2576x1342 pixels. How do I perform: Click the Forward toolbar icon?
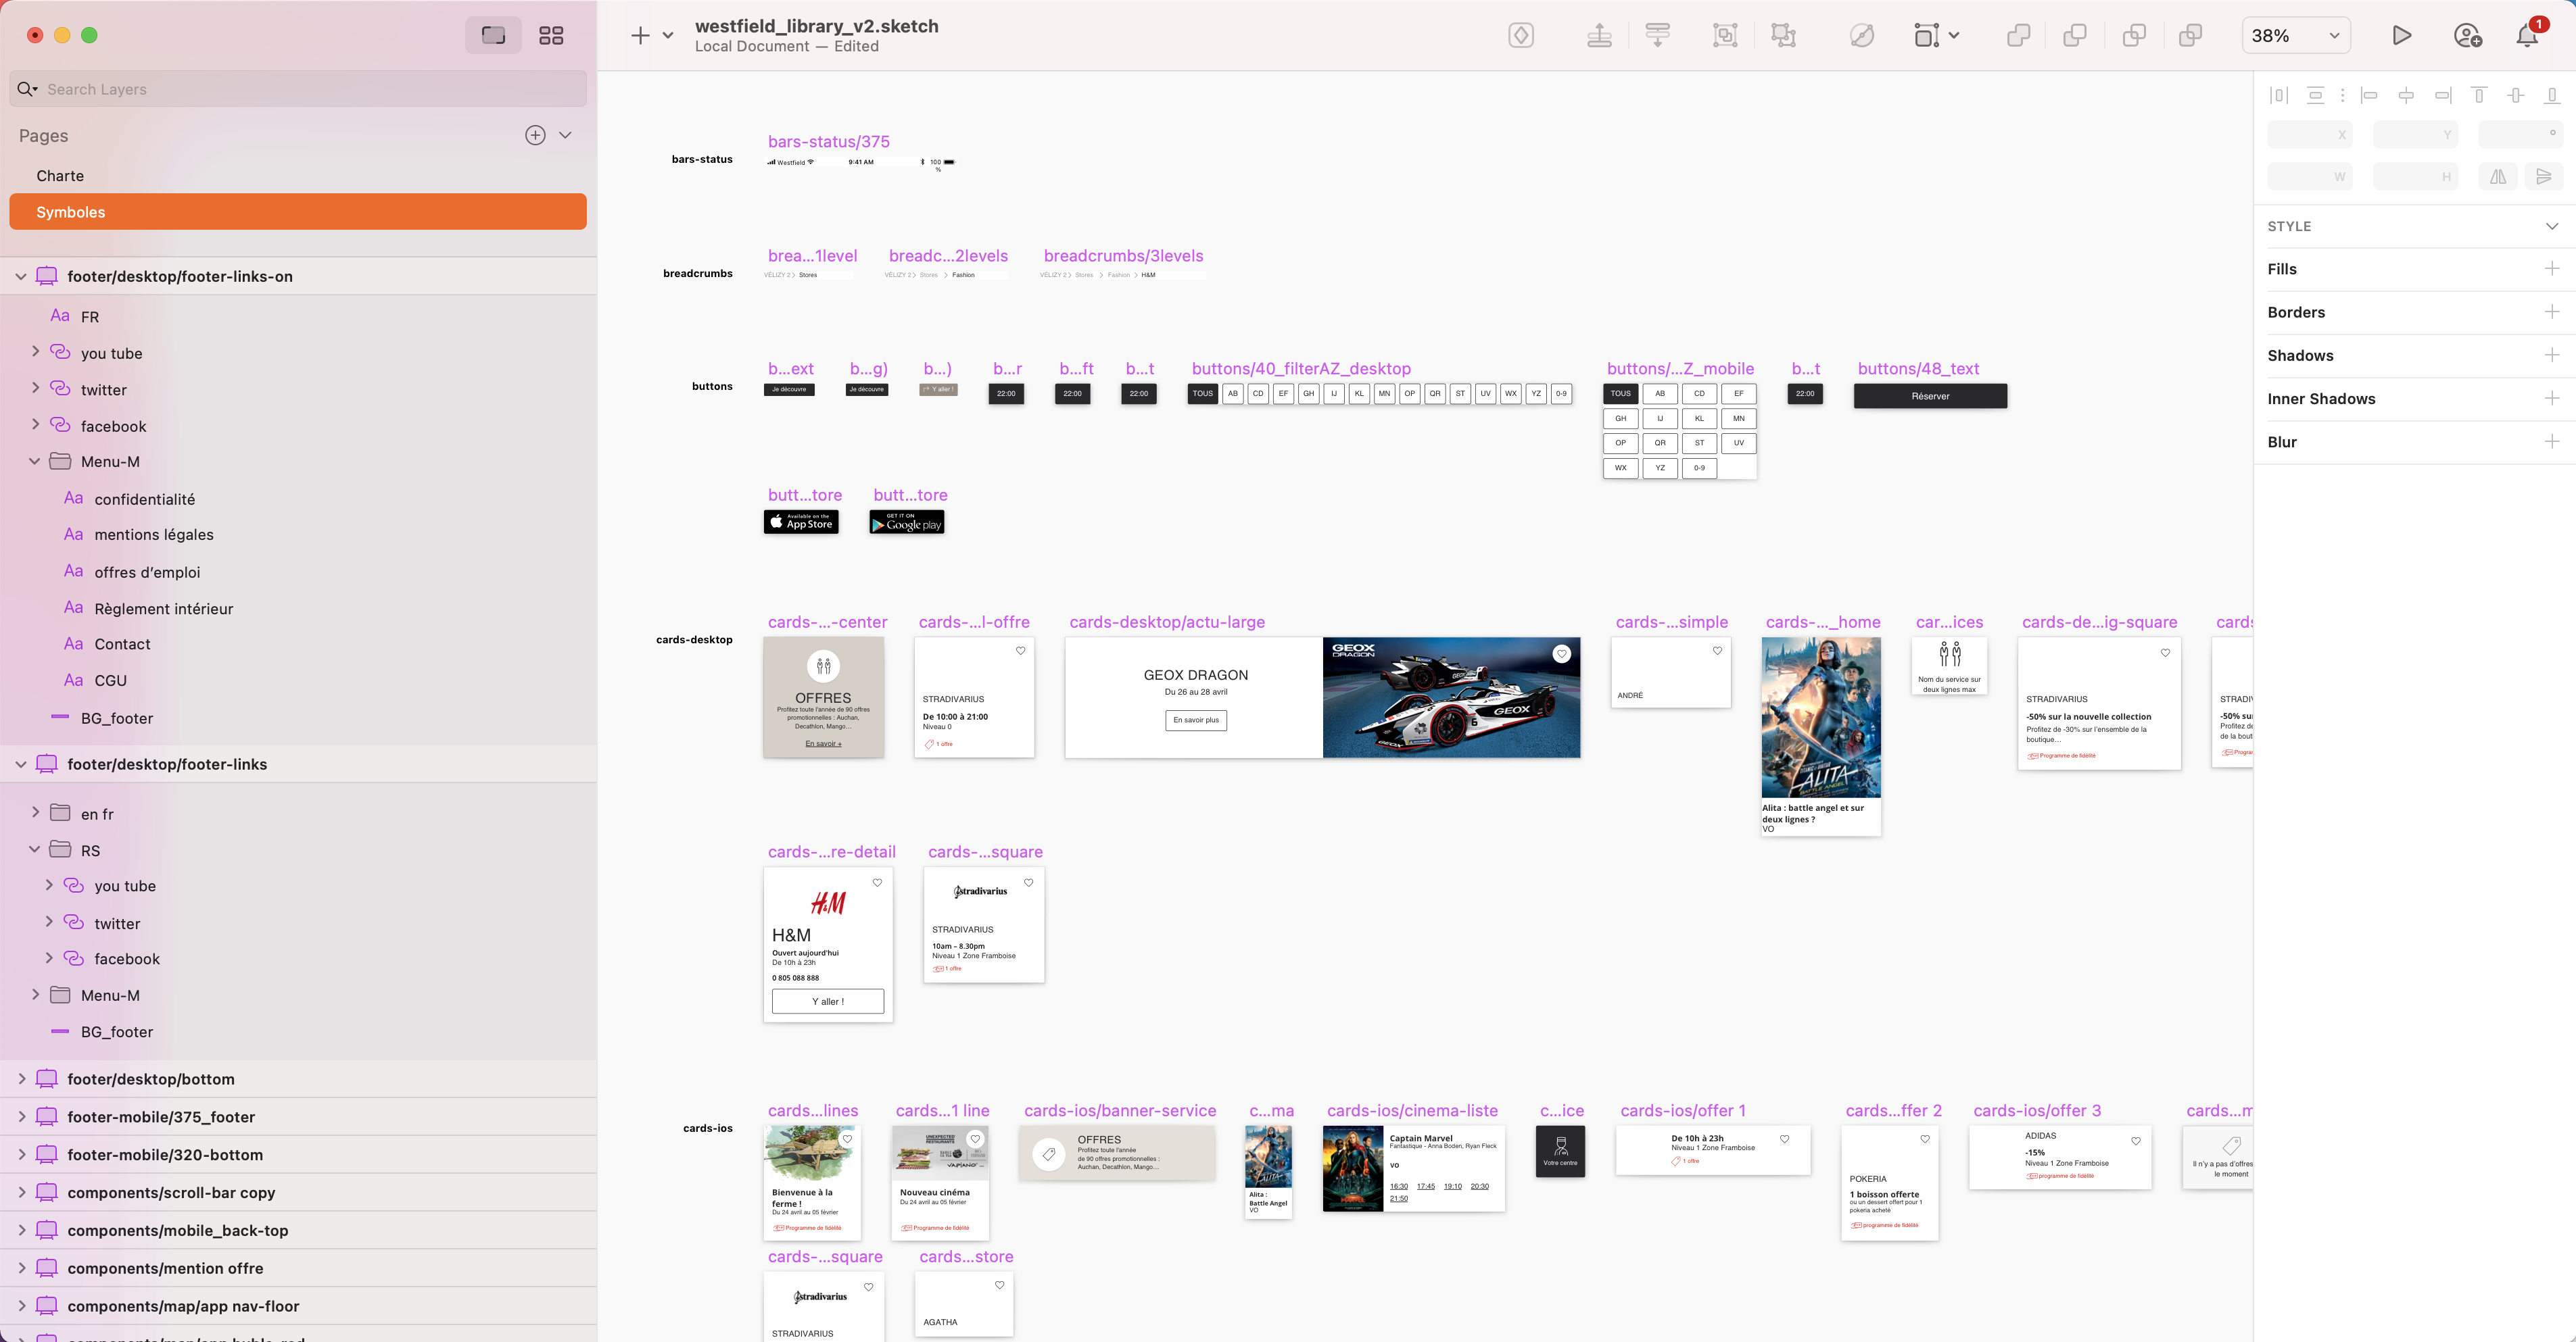click(1599, 36)
